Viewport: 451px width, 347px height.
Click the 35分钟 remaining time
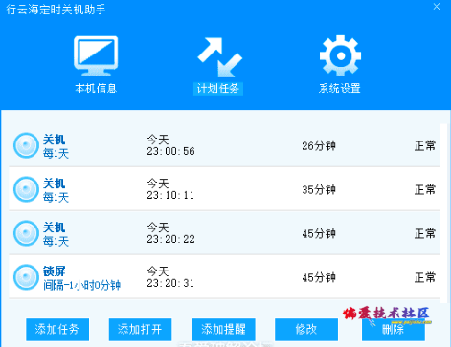pyautogui.click(x=319, y=190)
